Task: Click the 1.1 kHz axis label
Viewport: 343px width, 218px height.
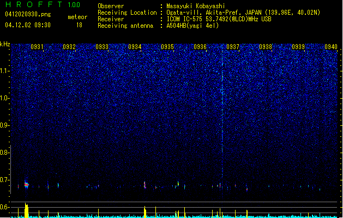Action: click(4, 71)
